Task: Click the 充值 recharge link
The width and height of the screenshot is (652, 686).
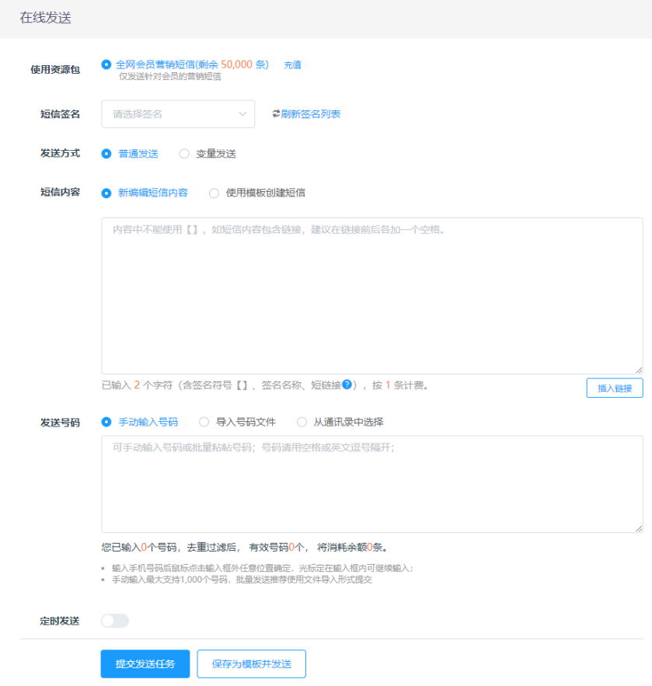Action: (x=292, y=65)
